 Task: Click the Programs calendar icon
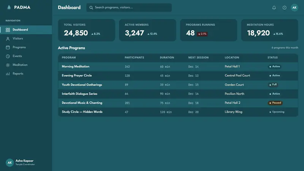pos(8,47)
